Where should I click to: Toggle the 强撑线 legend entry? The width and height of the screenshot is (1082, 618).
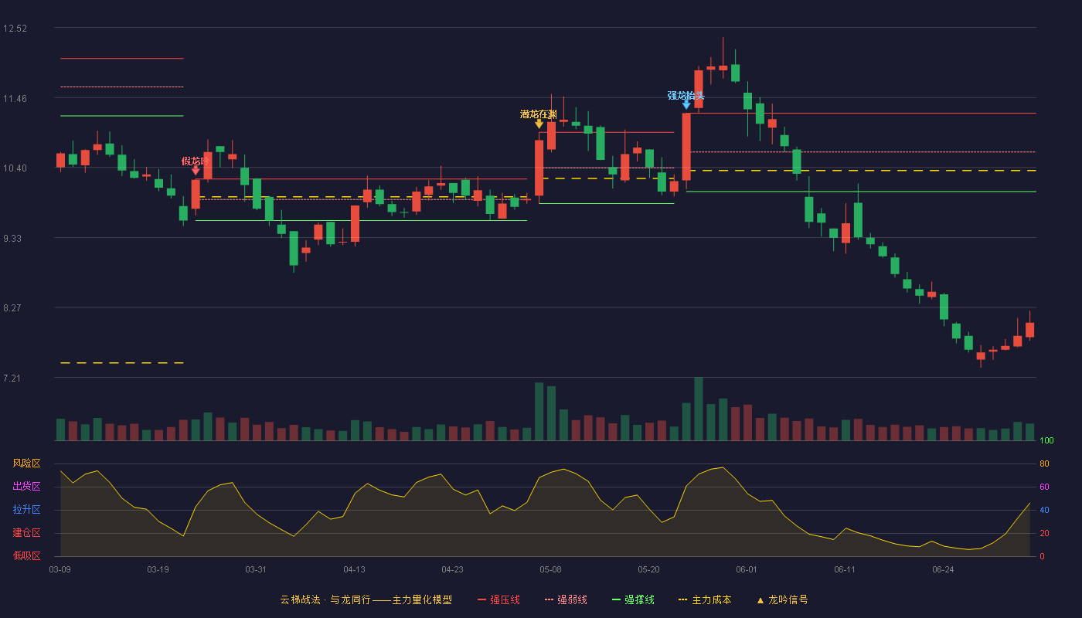click(633, 599)
